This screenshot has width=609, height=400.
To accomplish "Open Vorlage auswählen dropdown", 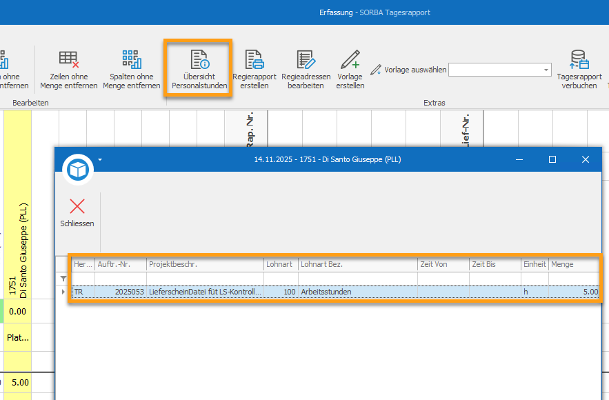I will (546, 70).
